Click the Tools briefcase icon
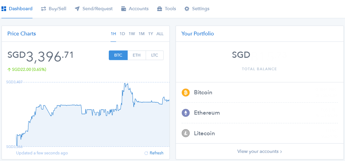Image resolution: width=345 pixels, height=161 pixels. point(159,8)
